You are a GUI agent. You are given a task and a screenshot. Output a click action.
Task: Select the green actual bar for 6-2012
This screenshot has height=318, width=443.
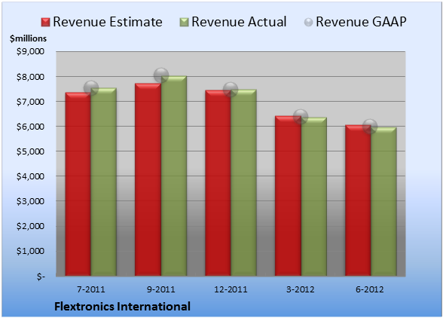coord(384,201)
